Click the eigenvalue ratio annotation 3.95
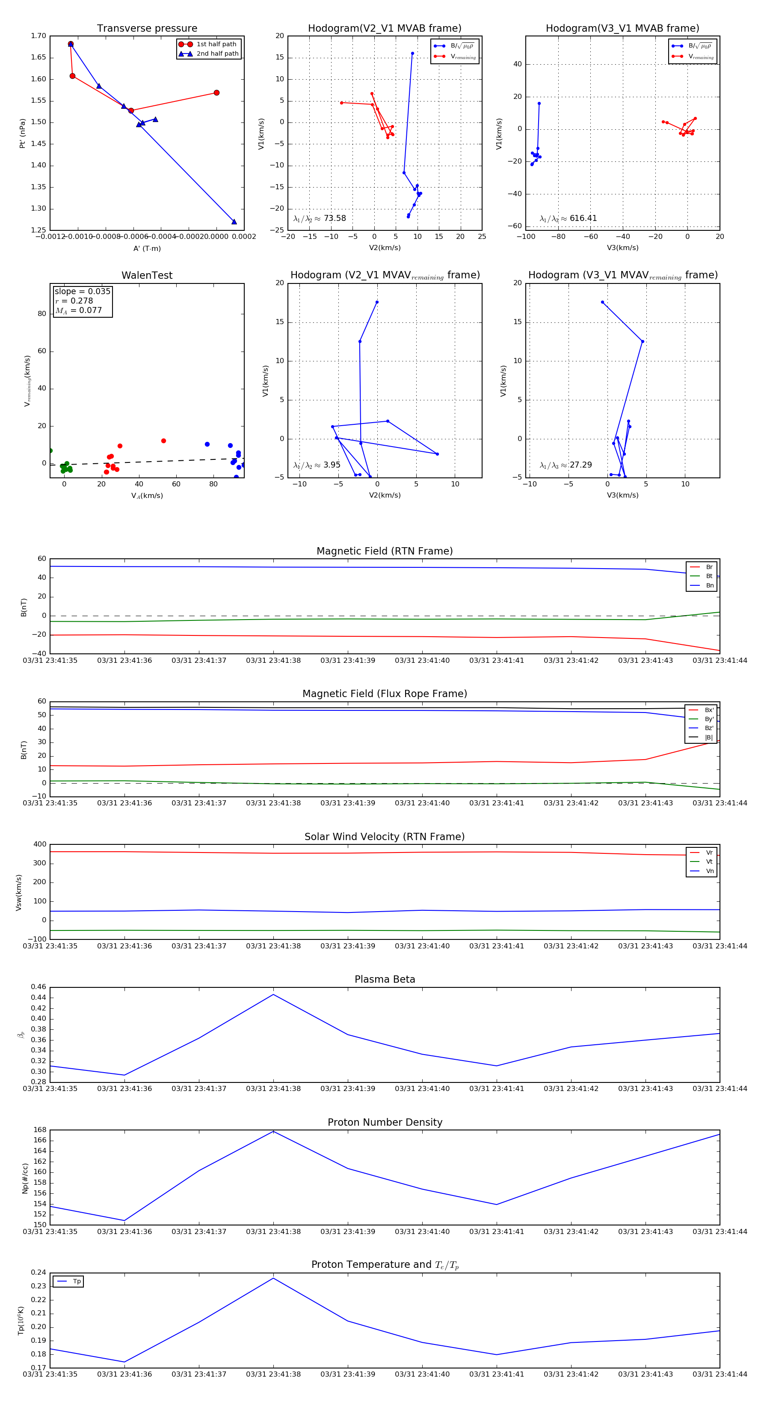This screenshot has width=770, height=1413. 317,465
